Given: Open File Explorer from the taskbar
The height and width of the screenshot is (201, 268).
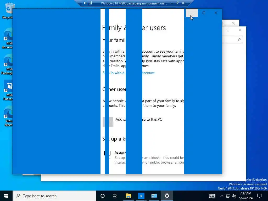Looking at the screenshot, I should pos(128,196).
